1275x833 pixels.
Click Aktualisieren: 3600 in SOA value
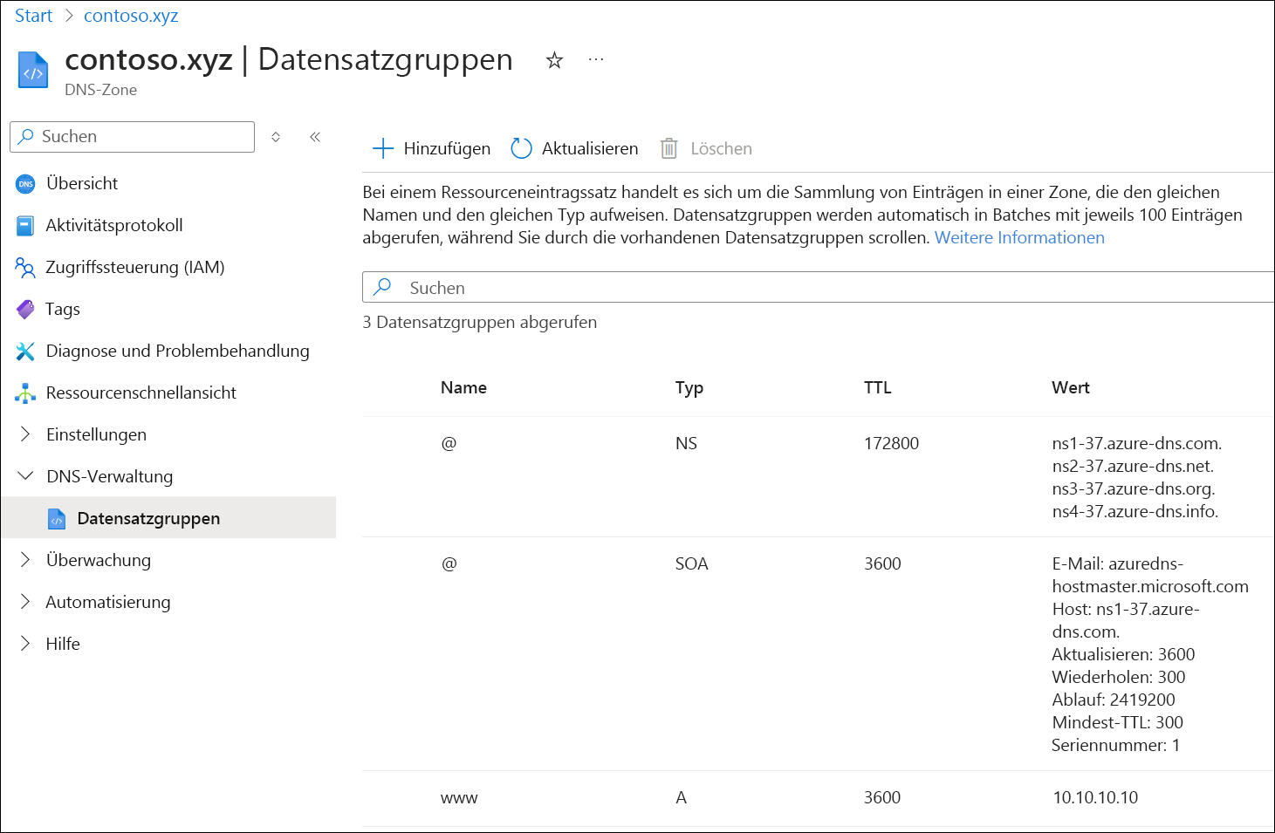[1123, 655]
